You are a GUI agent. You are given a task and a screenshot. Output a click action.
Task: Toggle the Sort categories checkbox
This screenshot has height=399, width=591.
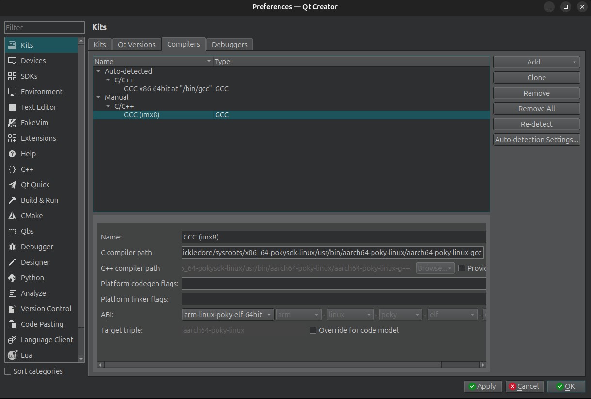[x=8, y=371]
